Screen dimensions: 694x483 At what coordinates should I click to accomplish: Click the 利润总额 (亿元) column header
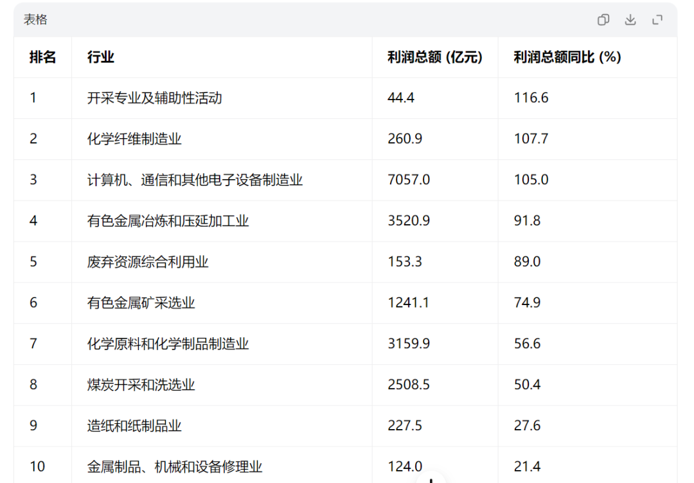point(434,57)
